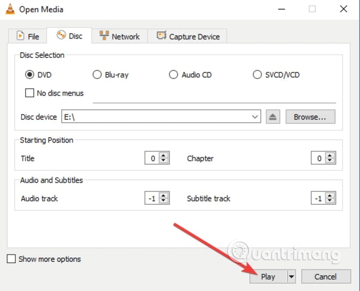Image resolution: width=360 pixels, height=291 pixels.
Task: Open the Play button dropdown arrow
Action: coord(292,277)
